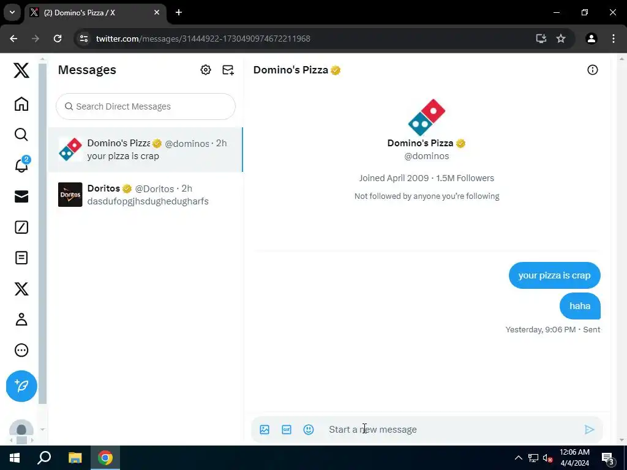Click the page scrollbar up arrow
The width and height of the screenshot is (627, 470).
621,59
